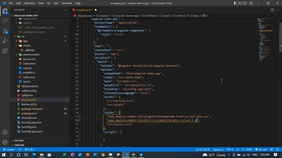282x158 pixels.
Task: Change LF end of line sequence
Action: [x=237, y=149]
